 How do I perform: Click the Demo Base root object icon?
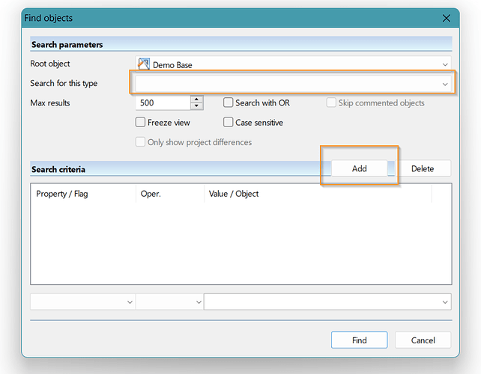[144, 64]
